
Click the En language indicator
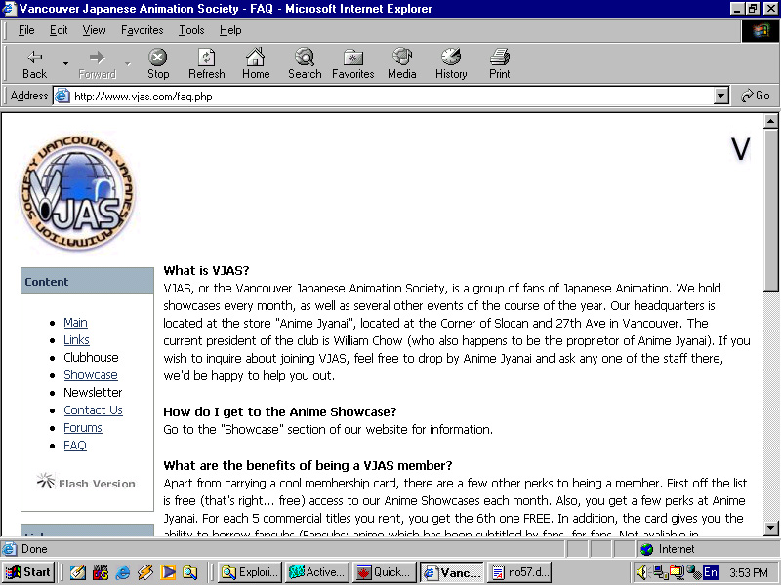[711, 572]
